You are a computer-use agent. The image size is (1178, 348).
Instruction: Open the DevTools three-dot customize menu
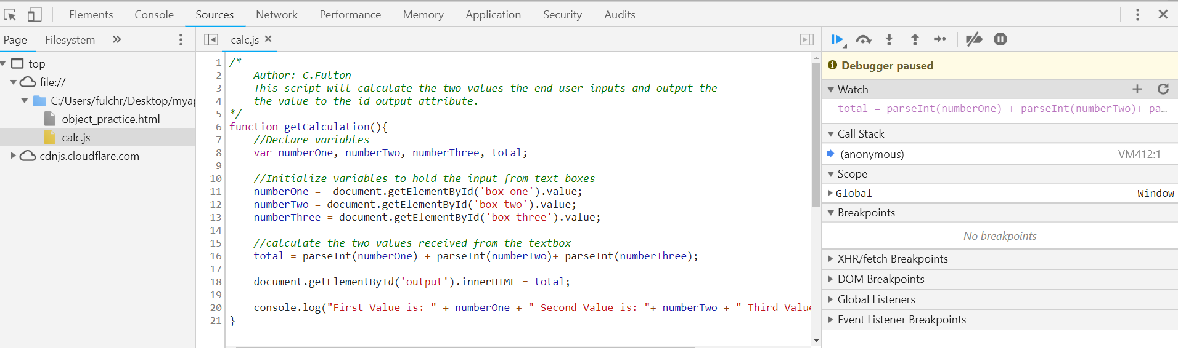[x=1137, y=14]
